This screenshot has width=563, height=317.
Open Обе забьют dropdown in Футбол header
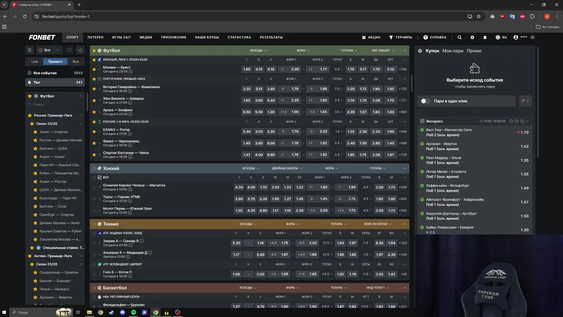[x=383, y=51]
